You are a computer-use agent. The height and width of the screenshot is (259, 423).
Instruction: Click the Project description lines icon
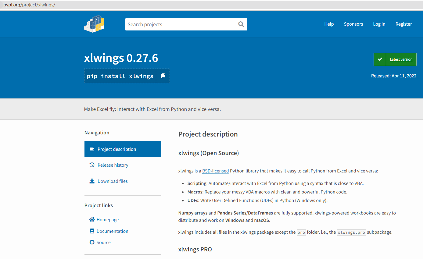(92, 149)
